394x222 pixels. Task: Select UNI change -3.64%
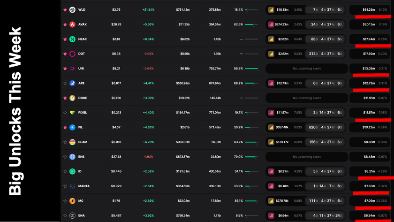149,69
